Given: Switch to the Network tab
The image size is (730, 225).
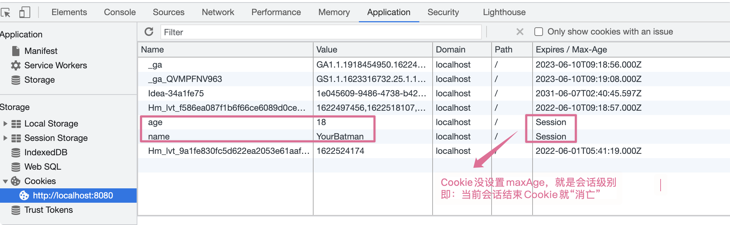Looking at the screenshot, I should [218, 12].
